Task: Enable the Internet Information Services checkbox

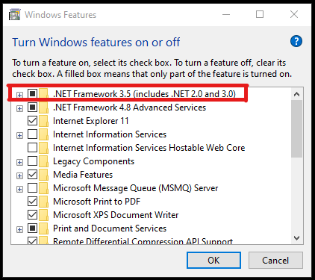Action: click(x=32, y=134)
